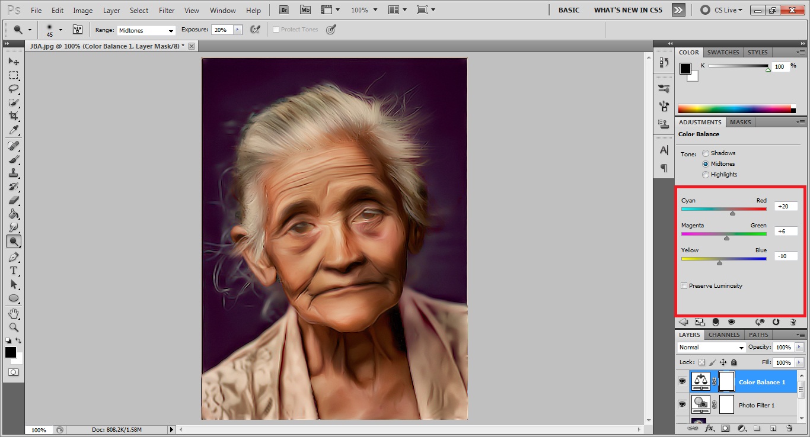810x437 pixels.
Task: Enable the Preserve Luminosity checkbox
Action: click(x=684, y=286)
